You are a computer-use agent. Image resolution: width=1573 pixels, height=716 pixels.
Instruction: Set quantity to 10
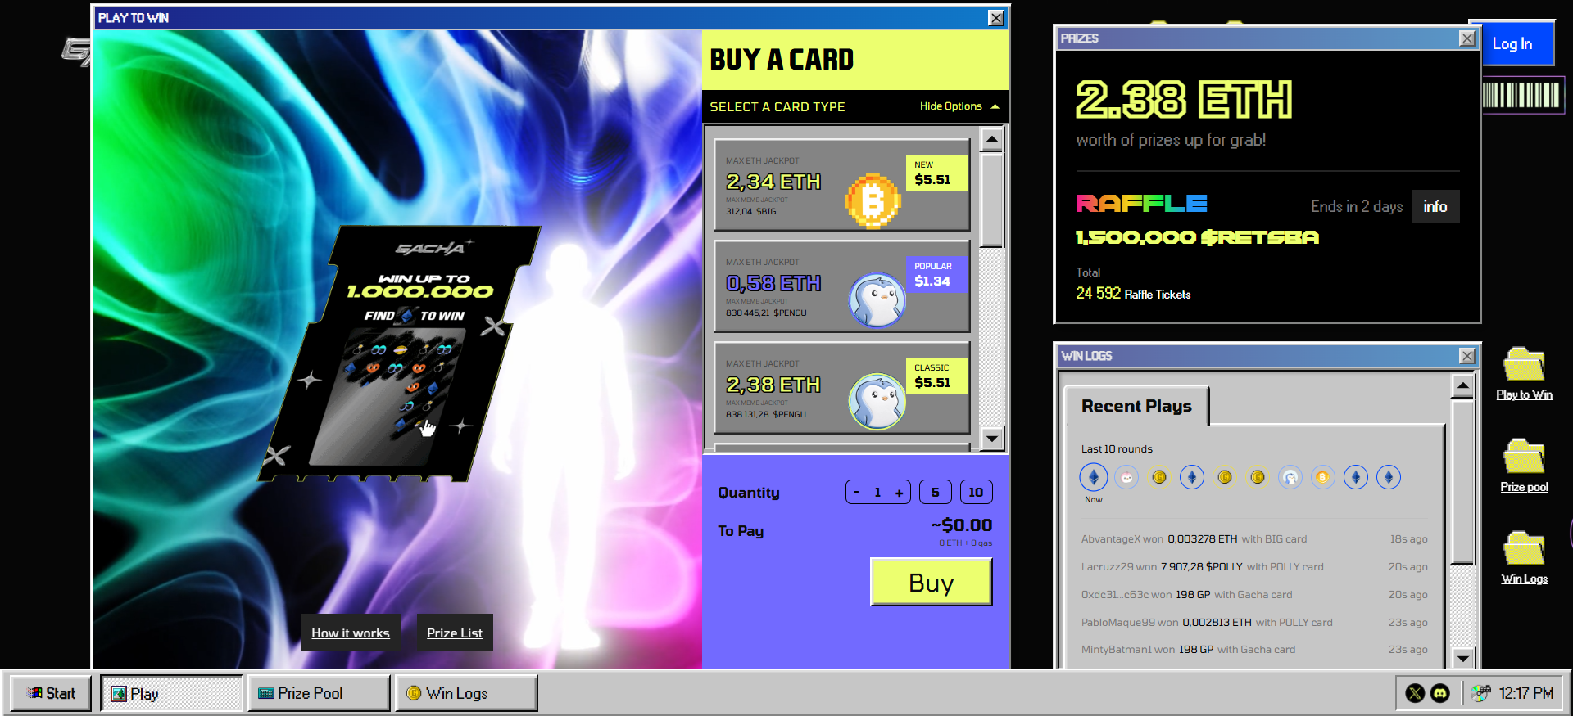976,492
